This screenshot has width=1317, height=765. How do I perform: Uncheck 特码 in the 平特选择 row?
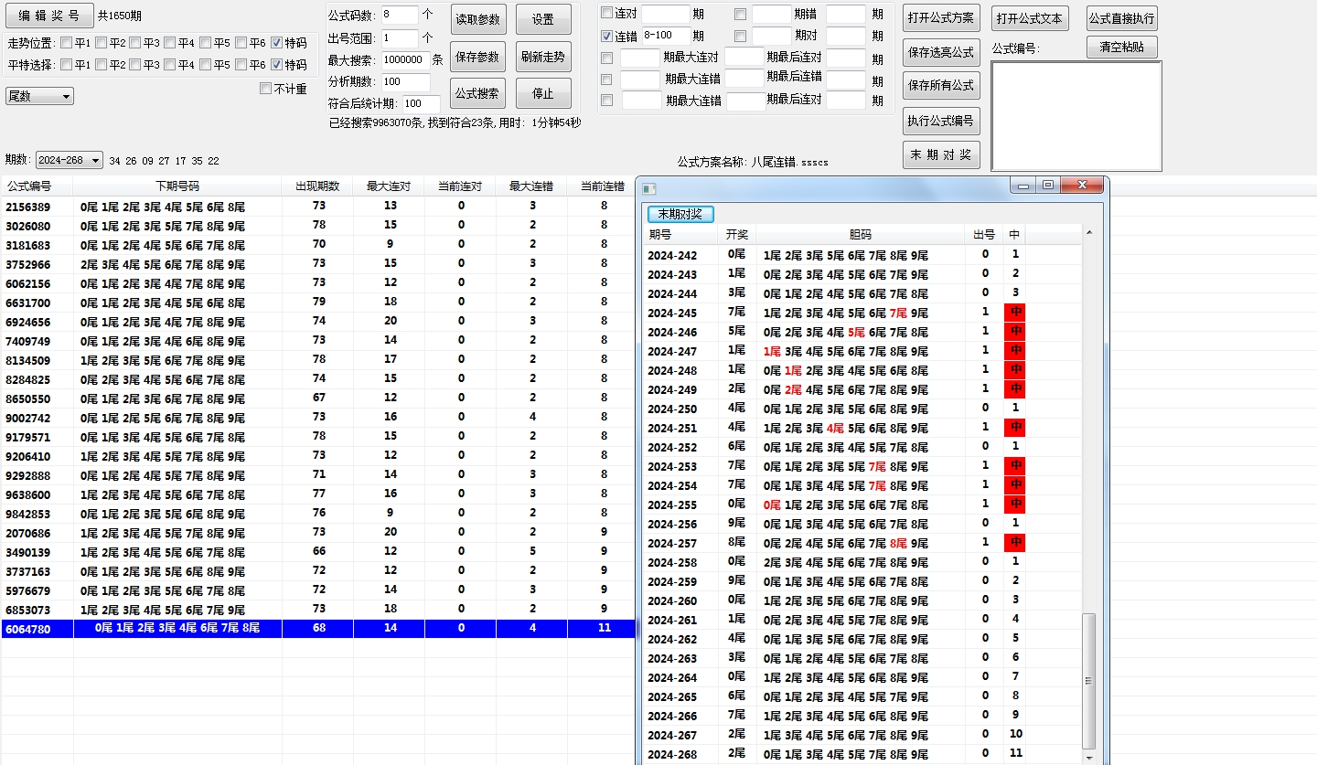point(277,64)
